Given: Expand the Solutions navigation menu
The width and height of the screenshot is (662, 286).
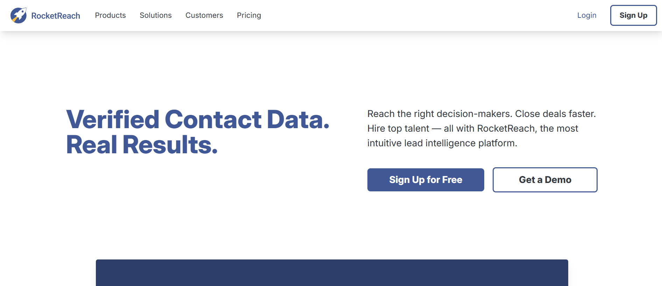Looking at the screenshot, I should [156, 15].
